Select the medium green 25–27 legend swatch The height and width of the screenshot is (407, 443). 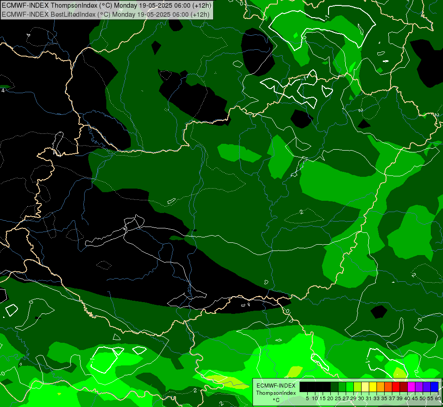[x=342, y=387]
